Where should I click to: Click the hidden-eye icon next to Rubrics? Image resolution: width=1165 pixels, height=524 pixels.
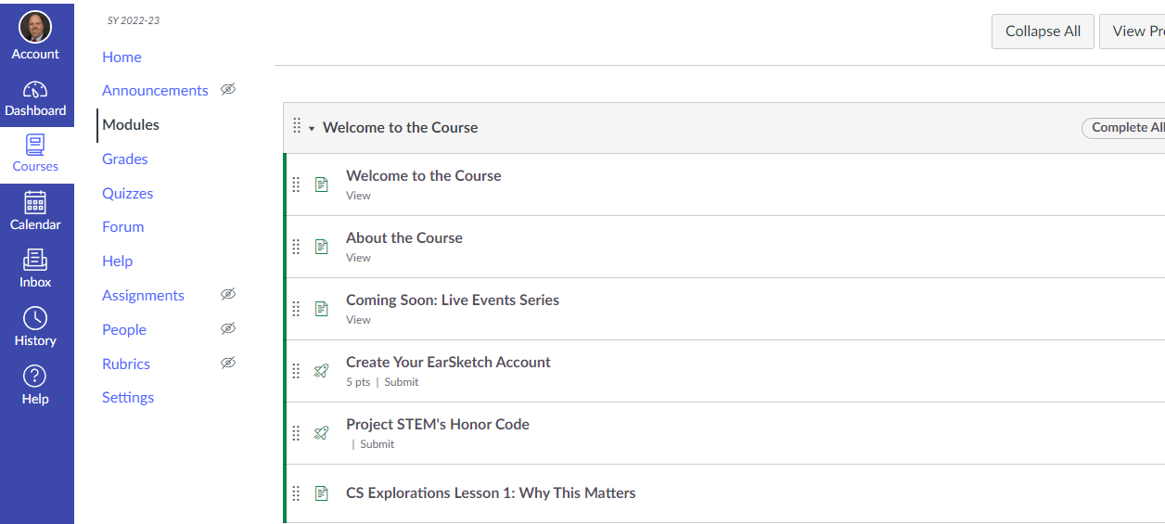[x=228, y=364]
